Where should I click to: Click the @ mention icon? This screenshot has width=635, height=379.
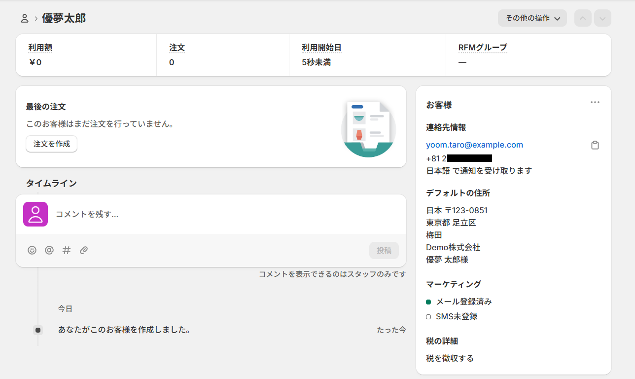[x=49, y=250]
